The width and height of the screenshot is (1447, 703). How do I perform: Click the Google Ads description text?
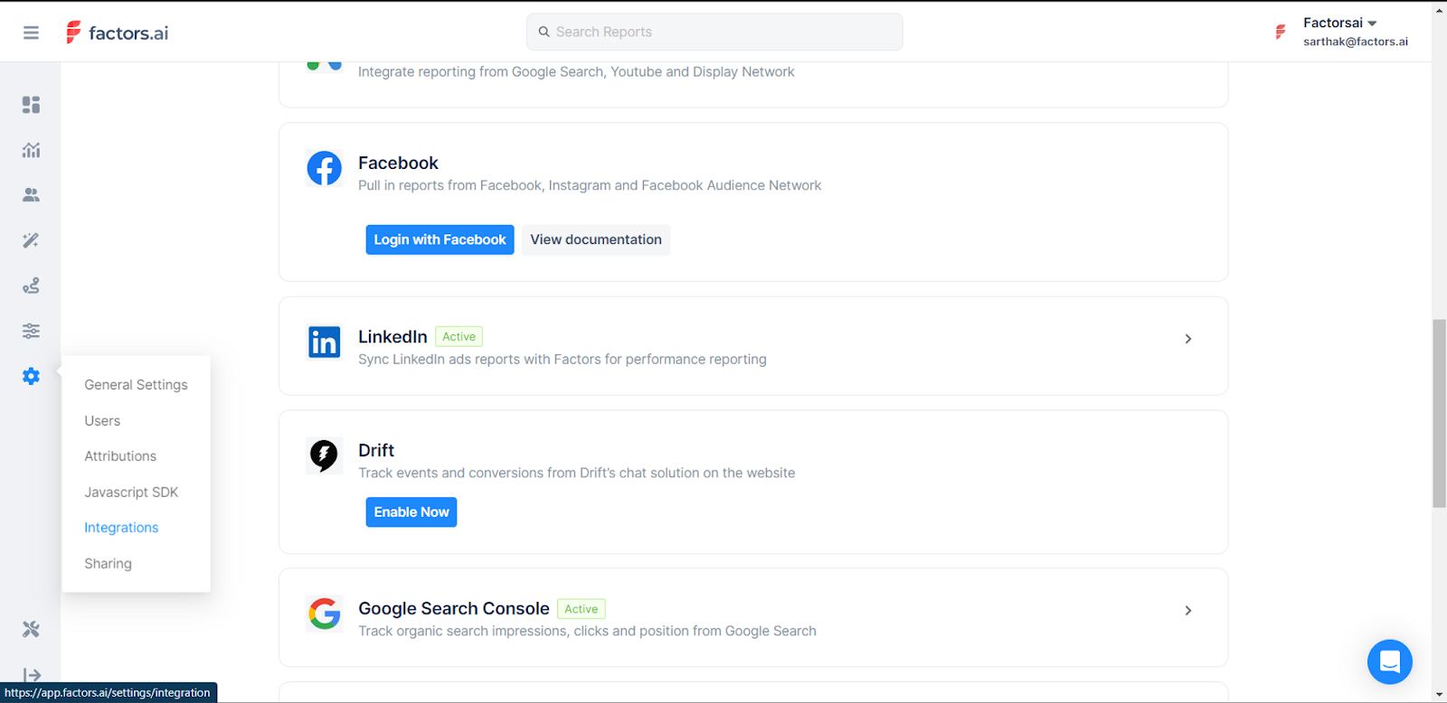pyautogui.click(x=576, y=71)
